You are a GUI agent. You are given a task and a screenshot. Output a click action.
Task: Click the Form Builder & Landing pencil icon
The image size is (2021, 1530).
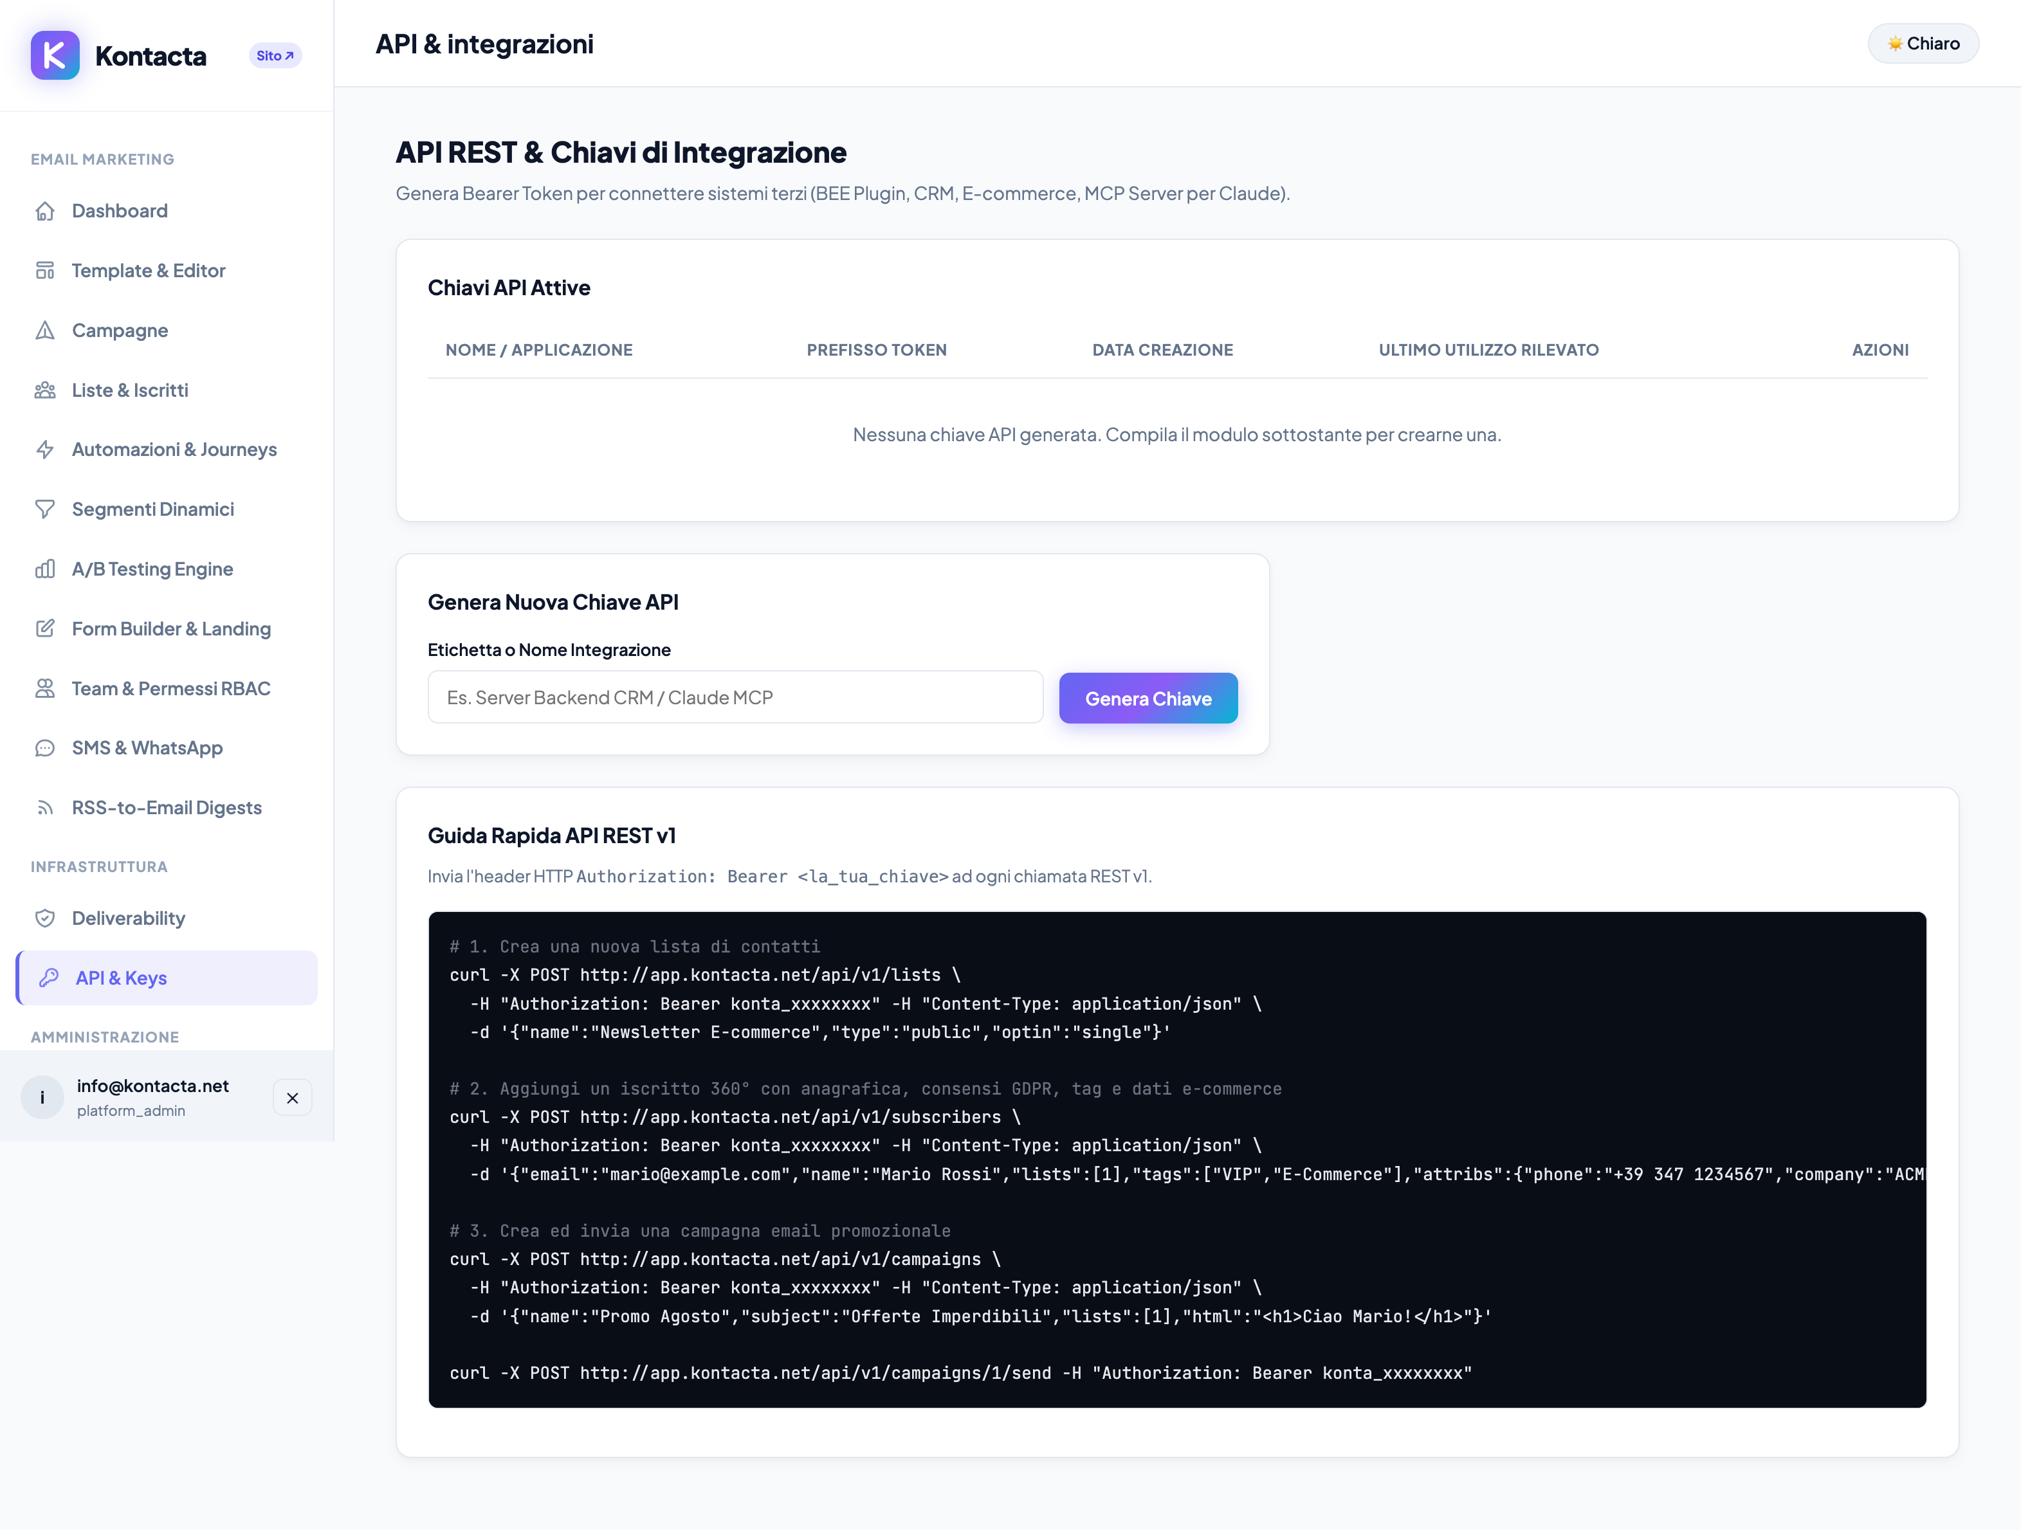coord(45,628)
